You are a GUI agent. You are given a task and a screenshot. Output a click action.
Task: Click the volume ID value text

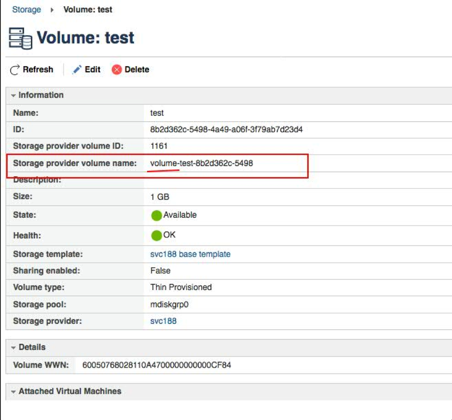pos(226,129)
